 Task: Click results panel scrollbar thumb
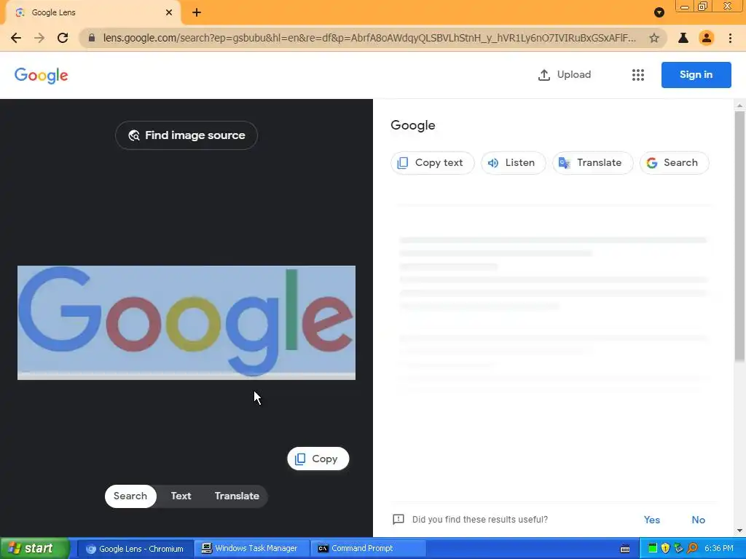(x=739, y=237)
